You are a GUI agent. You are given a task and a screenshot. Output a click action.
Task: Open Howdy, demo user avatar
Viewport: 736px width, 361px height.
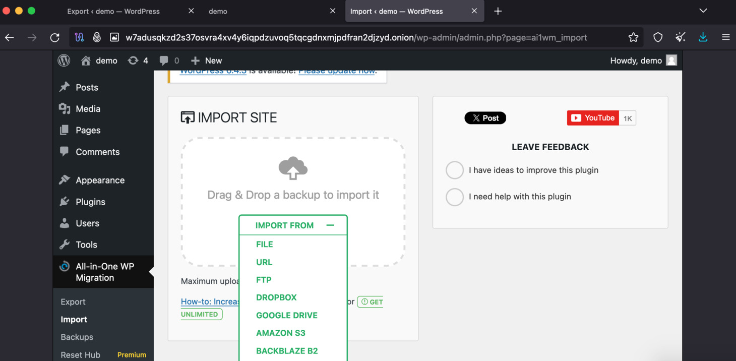(671, 61)
